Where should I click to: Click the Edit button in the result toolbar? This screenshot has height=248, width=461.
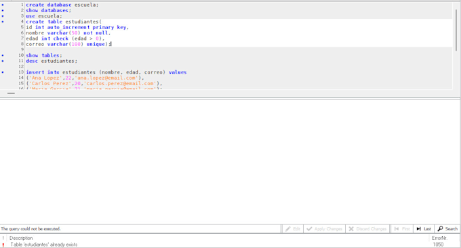coord(293,229)
